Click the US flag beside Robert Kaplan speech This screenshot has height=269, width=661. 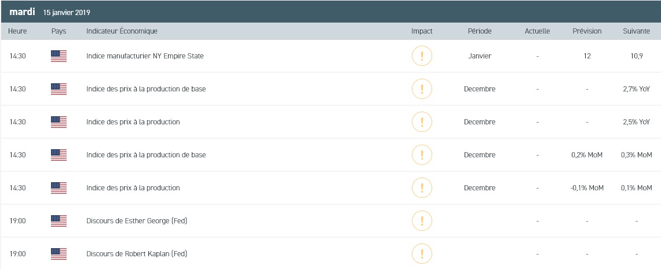(x=59, y=254)
